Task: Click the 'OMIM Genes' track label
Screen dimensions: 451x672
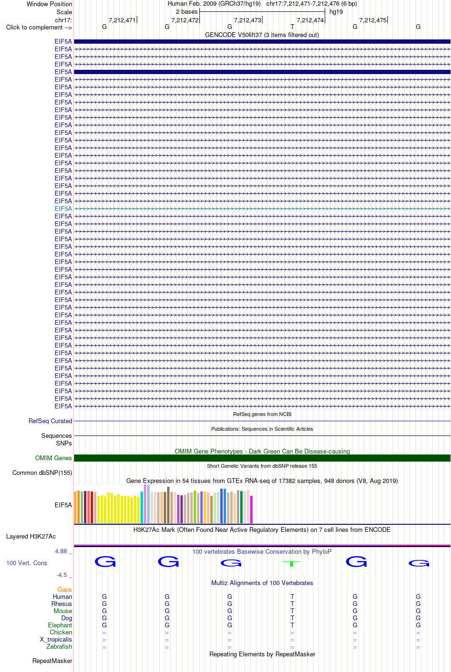Action: coord(54,458)
